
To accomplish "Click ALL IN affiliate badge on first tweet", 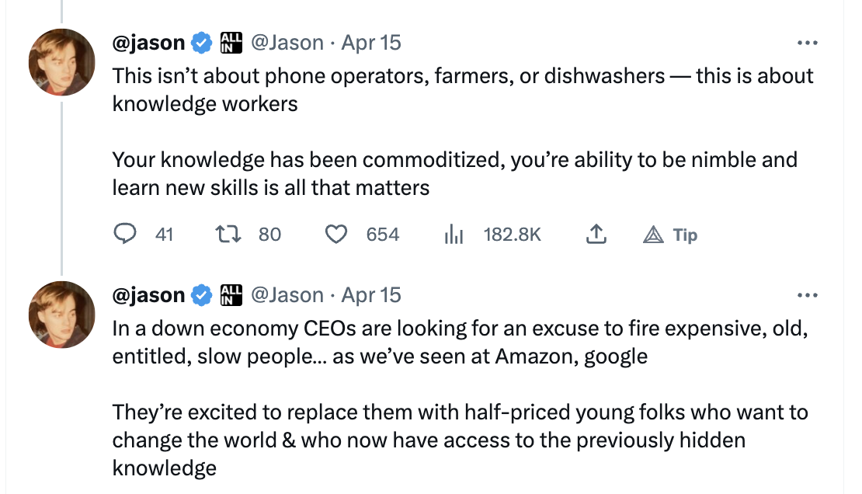I will [x=231, y=43].
